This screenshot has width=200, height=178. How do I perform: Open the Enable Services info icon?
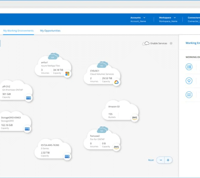pyautogui.click(x=171, y=43)
